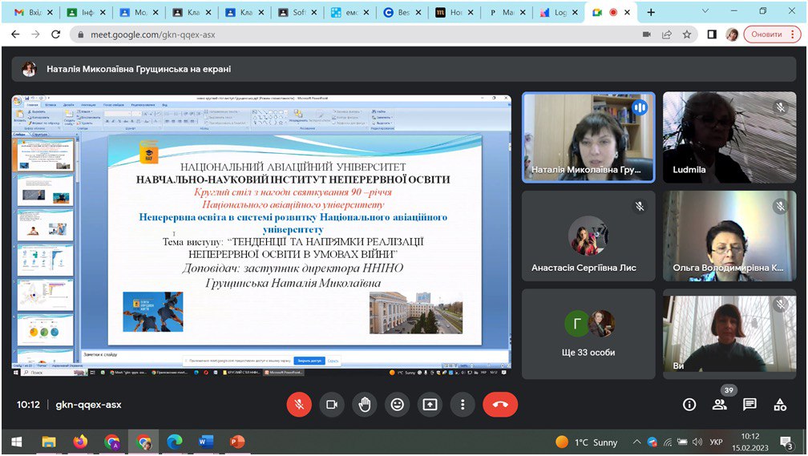Open the emoji reactions picker
This screenshot has height=456, width=808.
(397, 405)
